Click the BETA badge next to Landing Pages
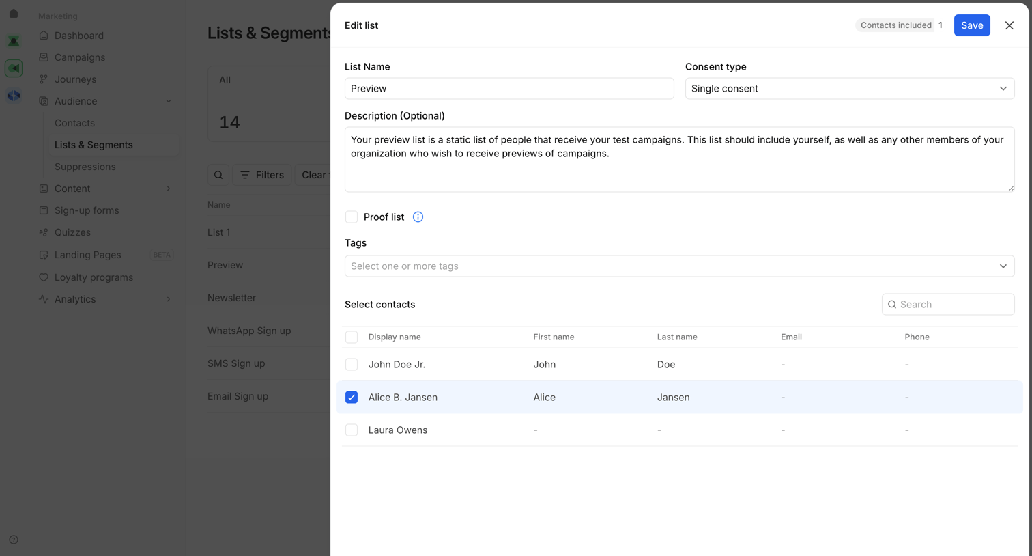This screenshot has width=1032, height=556. pos(162,255)
